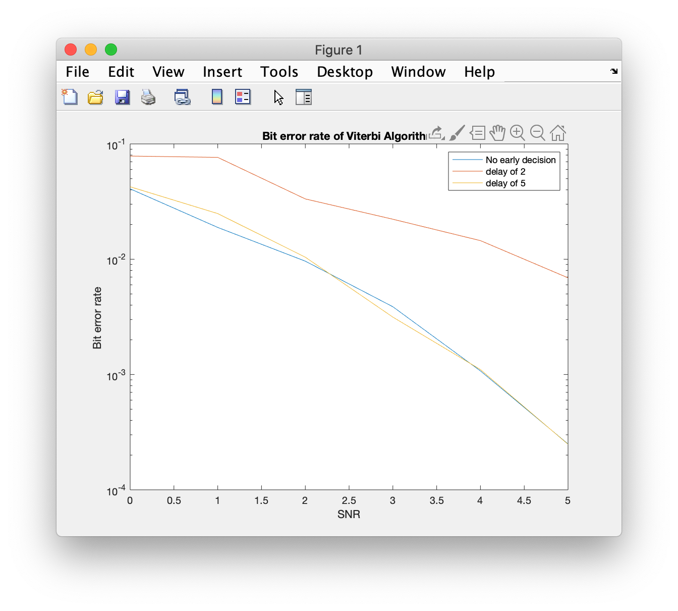Open the View menu
The height and width of the screenshot is (611, 678).
[168, 72]
